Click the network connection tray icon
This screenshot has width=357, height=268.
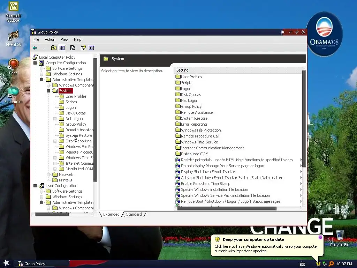pyautogui.click(x=325, y=264)
